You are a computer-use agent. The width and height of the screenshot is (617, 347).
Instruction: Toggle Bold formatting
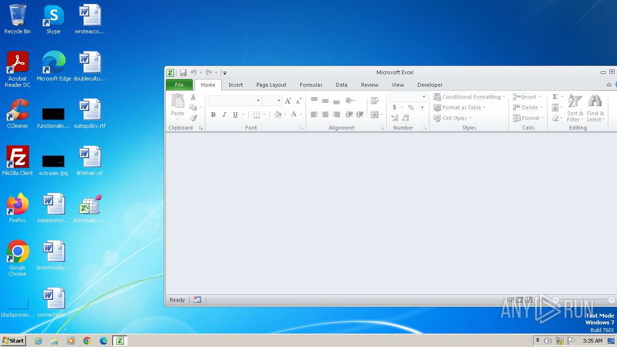pos(213,115)
